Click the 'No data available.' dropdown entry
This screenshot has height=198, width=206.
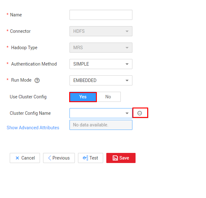click(101, 125)
